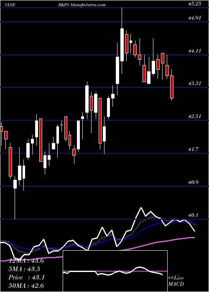
Task: Click the Price : 43.1 readout
Action: coord(26,277)
